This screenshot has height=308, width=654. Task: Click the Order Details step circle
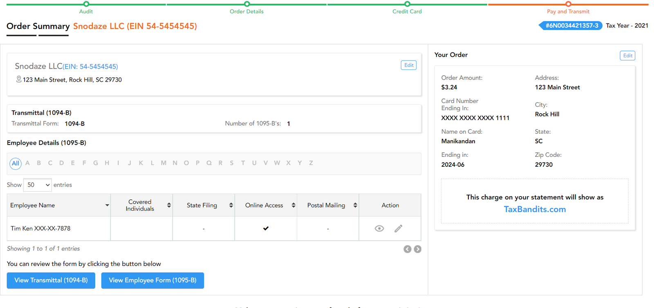click(x=247, y=4)
